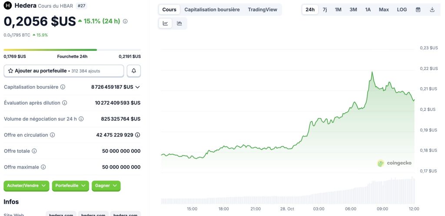The image size is (445, 216).
Task: Switch to candlestick chart icon
Action: pyautogui.click(x=179, y=23)
